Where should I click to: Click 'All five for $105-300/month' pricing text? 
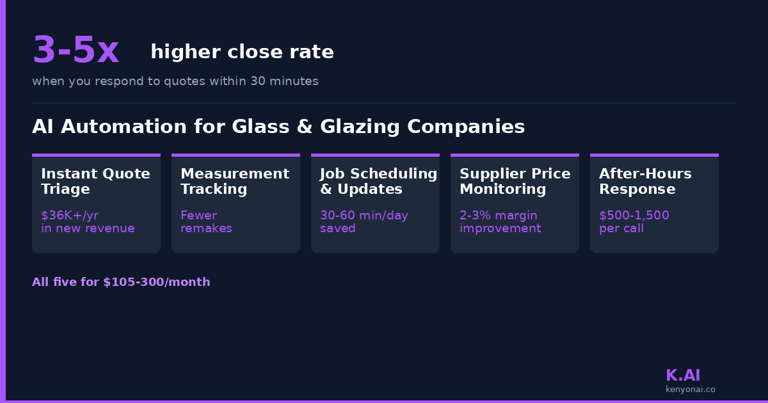point(121,282)
